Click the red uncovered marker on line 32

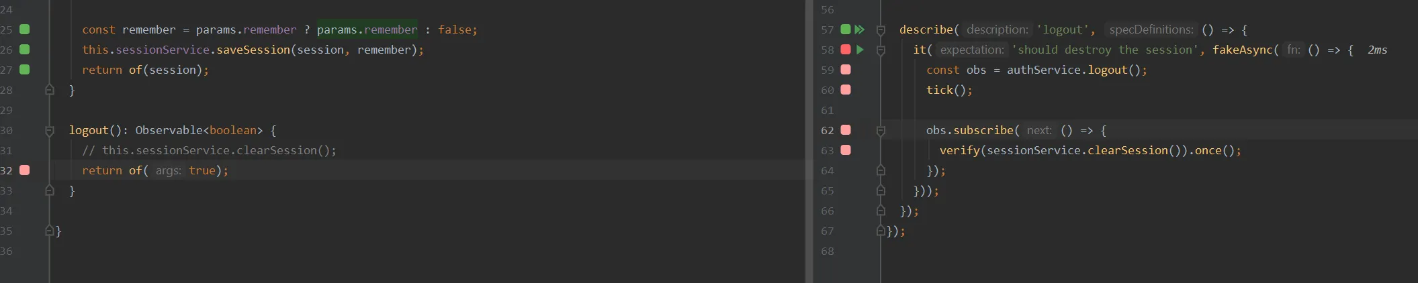[x=25, y=170]
